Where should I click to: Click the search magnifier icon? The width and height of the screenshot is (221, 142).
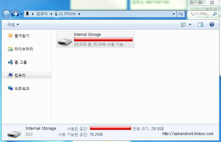pyautogui.click(x=215, y=14)
